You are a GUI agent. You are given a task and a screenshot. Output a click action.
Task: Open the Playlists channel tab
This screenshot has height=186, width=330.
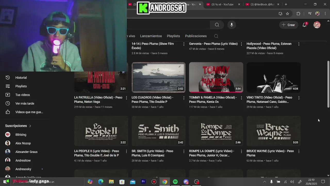point(173,36)
